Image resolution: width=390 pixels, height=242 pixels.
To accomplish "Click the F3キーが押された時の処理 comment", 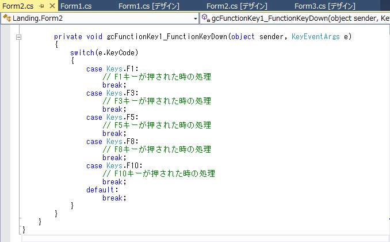I will (x=156, y=101).
